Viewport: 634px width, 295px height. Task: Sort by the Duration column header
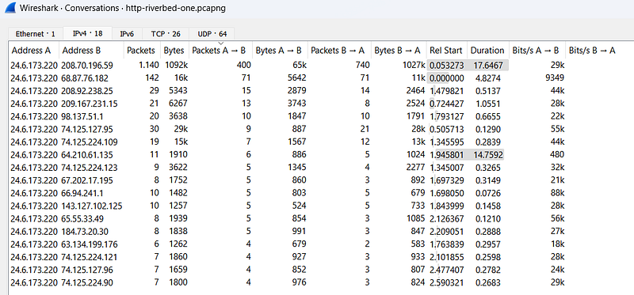click(488, 51)
